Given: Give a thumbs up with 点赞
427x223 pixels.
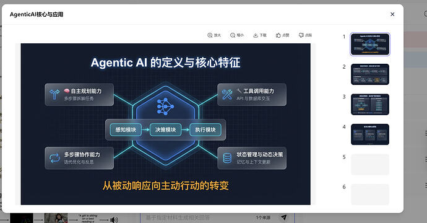Looking at the screenshot, I should (282, 35).
